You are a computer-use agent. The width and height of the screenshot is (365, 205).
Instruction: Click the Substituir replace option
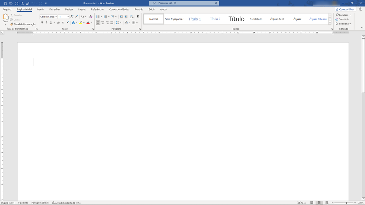(342, 19)
